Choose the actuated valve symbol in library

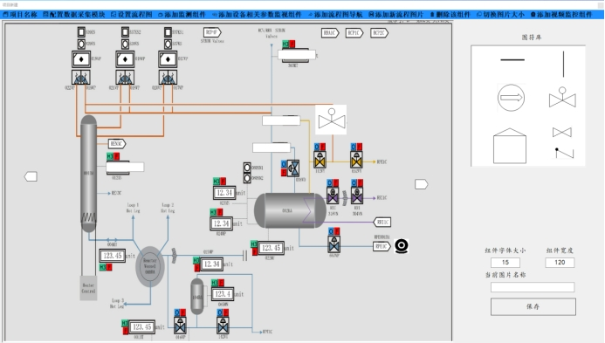[x=562, y=97]
